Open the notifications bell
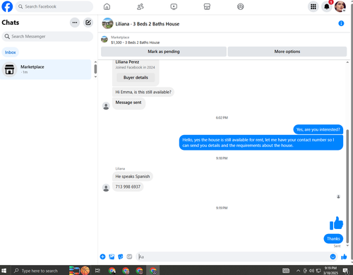Viewport: 353px width, 275px height. pos(327,6)
